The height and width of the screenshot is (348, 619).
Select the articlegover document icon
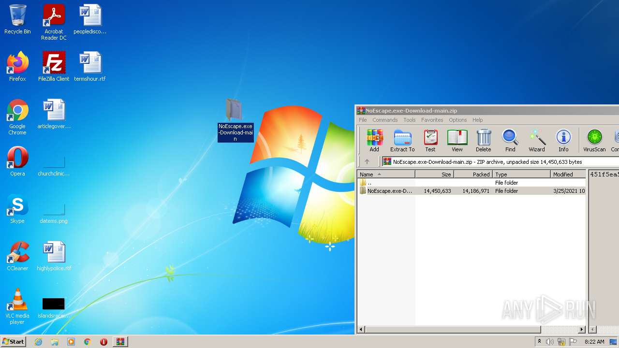point(54,114)
